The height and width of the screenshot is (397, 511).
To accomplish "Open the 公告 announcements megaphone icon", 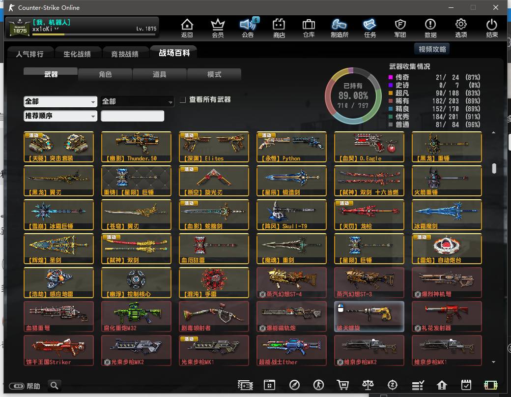I will tap(248, 28).
